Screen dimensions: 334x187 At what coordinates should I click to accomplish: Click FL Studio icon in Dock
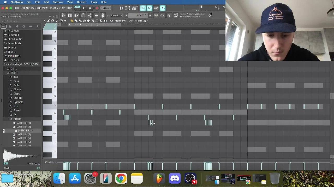pos(159,178)
